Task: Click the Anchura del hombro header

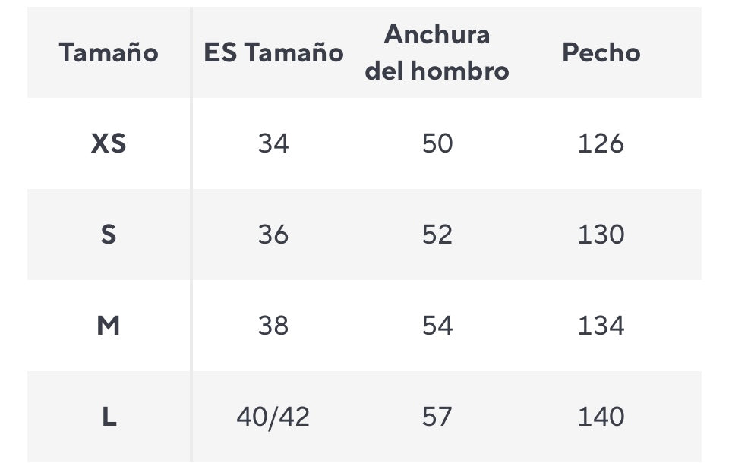Action: [437, 52]
